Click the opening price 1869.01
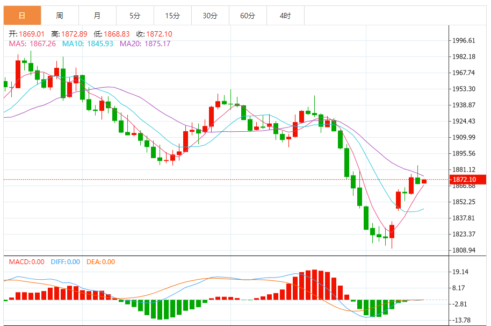 point(32,34)
